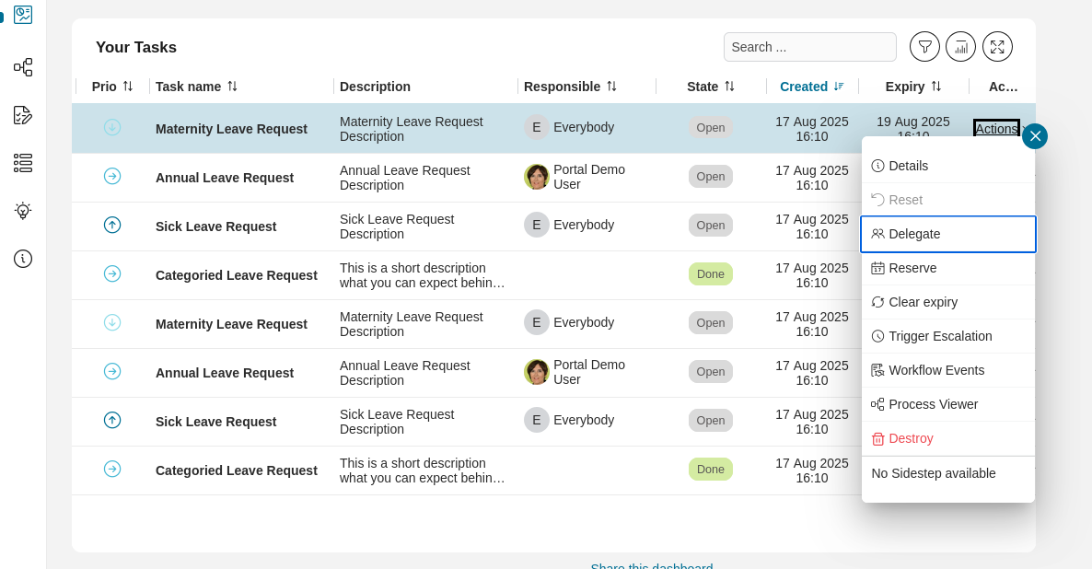Viewport: 1092px width, 569px height.
Task: Click inside the Search field
Action: point(809,46)
